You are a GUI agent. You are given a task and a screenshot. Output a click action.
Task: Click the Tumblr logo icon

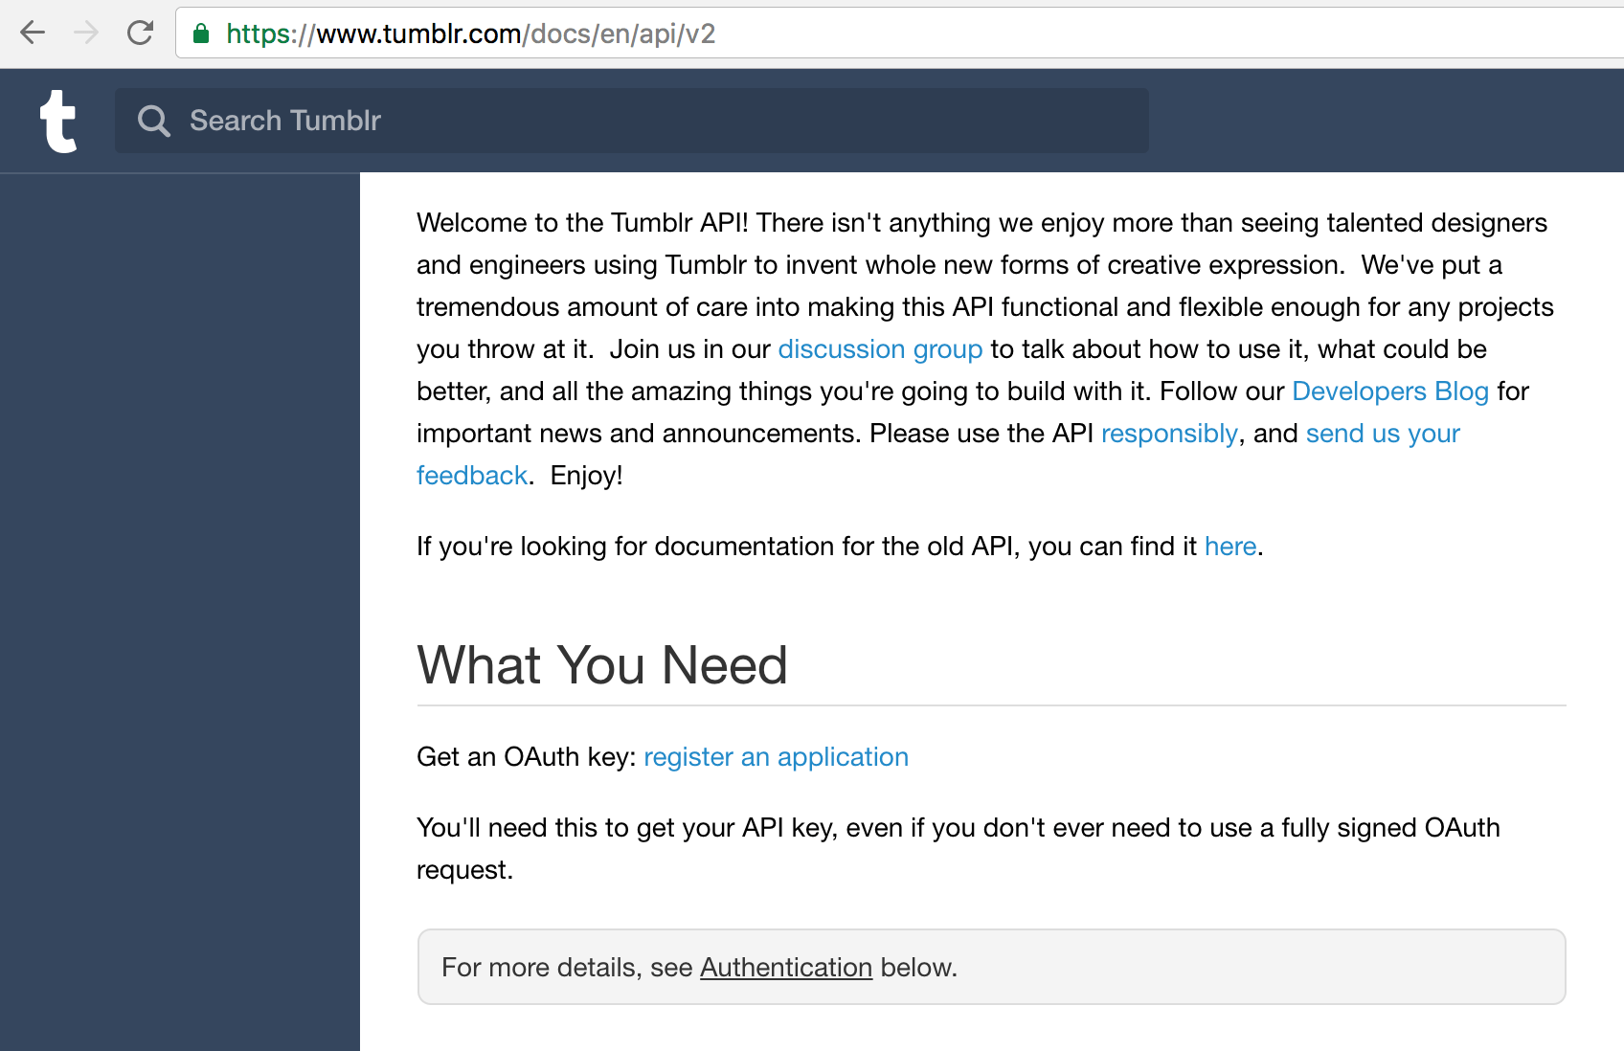pyautogui.click(x=57, y=121)
